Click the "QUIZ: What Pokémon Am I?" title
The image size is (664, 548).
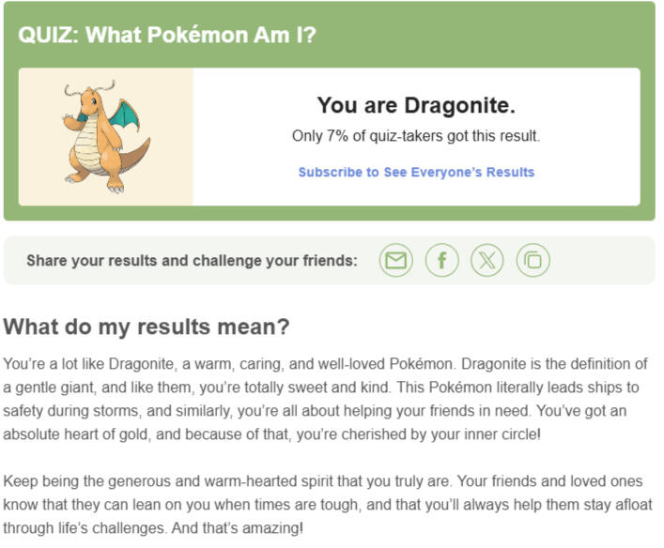[167, 36]
